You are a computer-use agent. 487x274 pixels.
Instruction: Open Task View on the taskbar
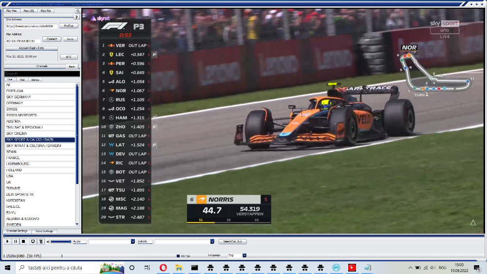coord(147,268)
